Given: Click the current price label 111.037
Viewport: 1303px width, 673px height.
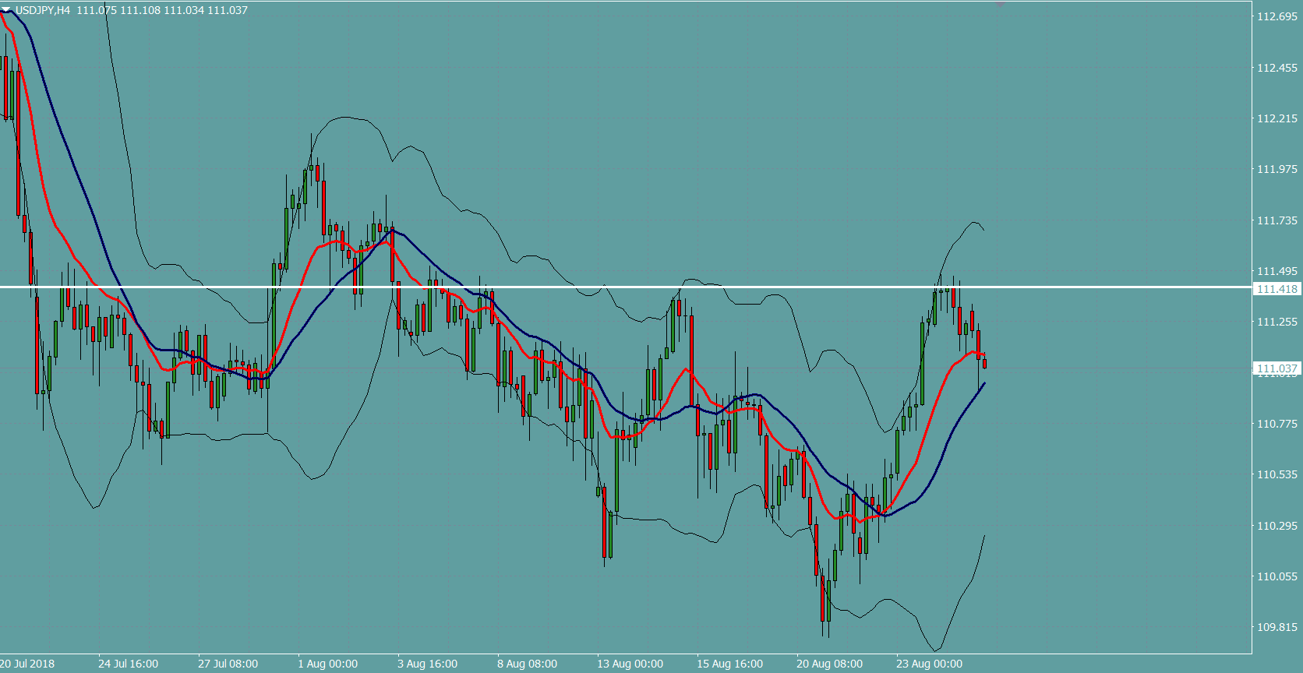Looking at the screenshot, I should [x=1277, y=368].
